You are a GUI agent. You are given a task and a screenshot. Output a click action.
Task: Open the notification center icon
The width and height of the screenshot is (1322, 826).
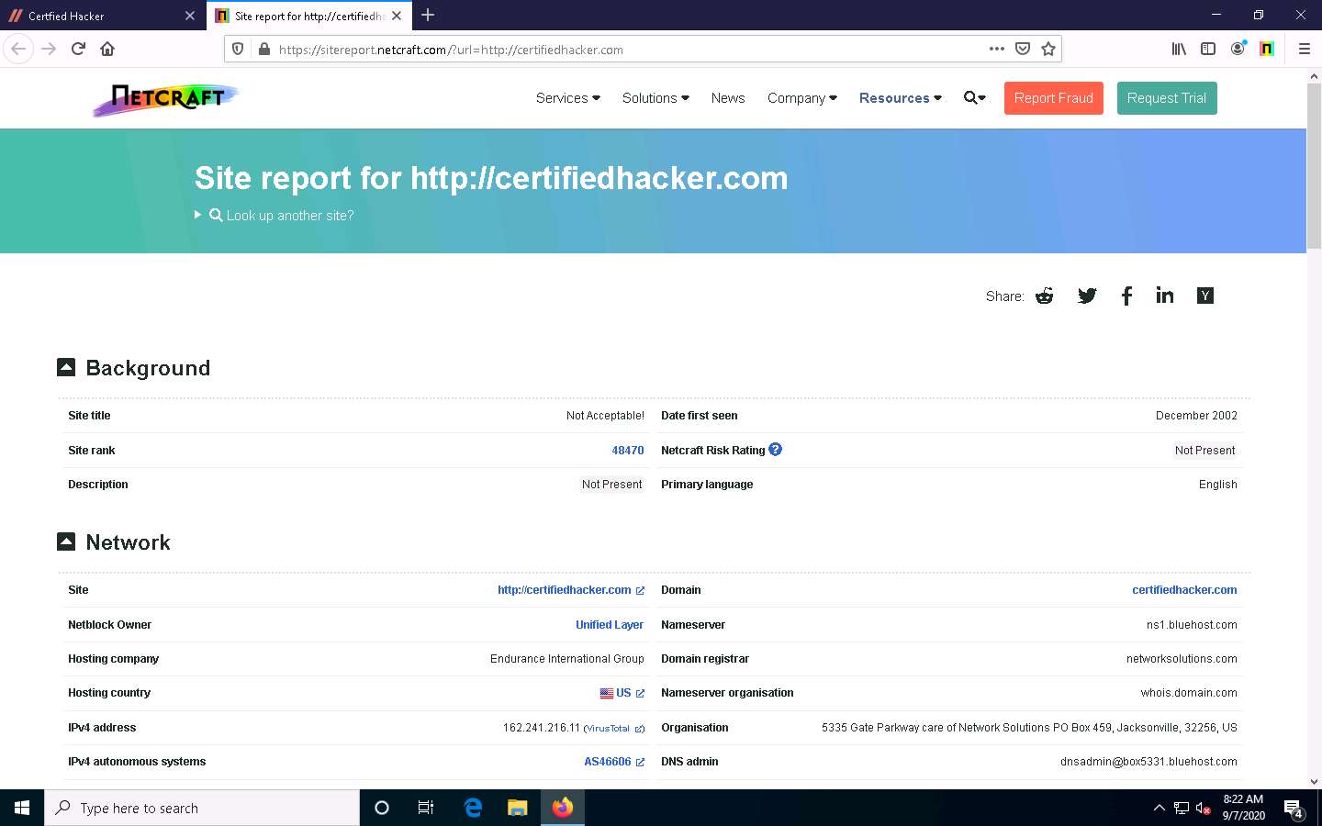coord(1294,809)
